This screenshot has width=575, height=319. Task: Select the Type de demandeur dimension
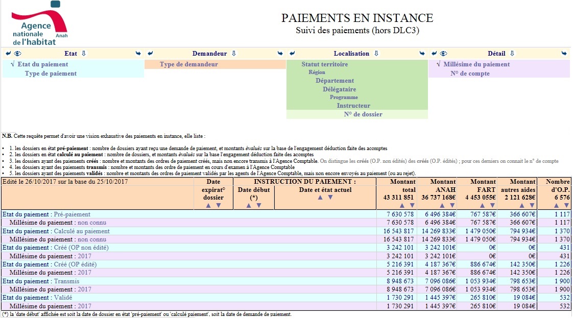coord(189,64)
